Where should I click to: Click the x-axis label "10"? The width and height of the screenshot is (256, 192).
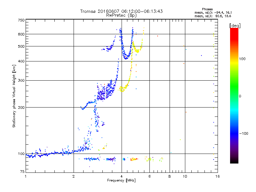[185, 176]
